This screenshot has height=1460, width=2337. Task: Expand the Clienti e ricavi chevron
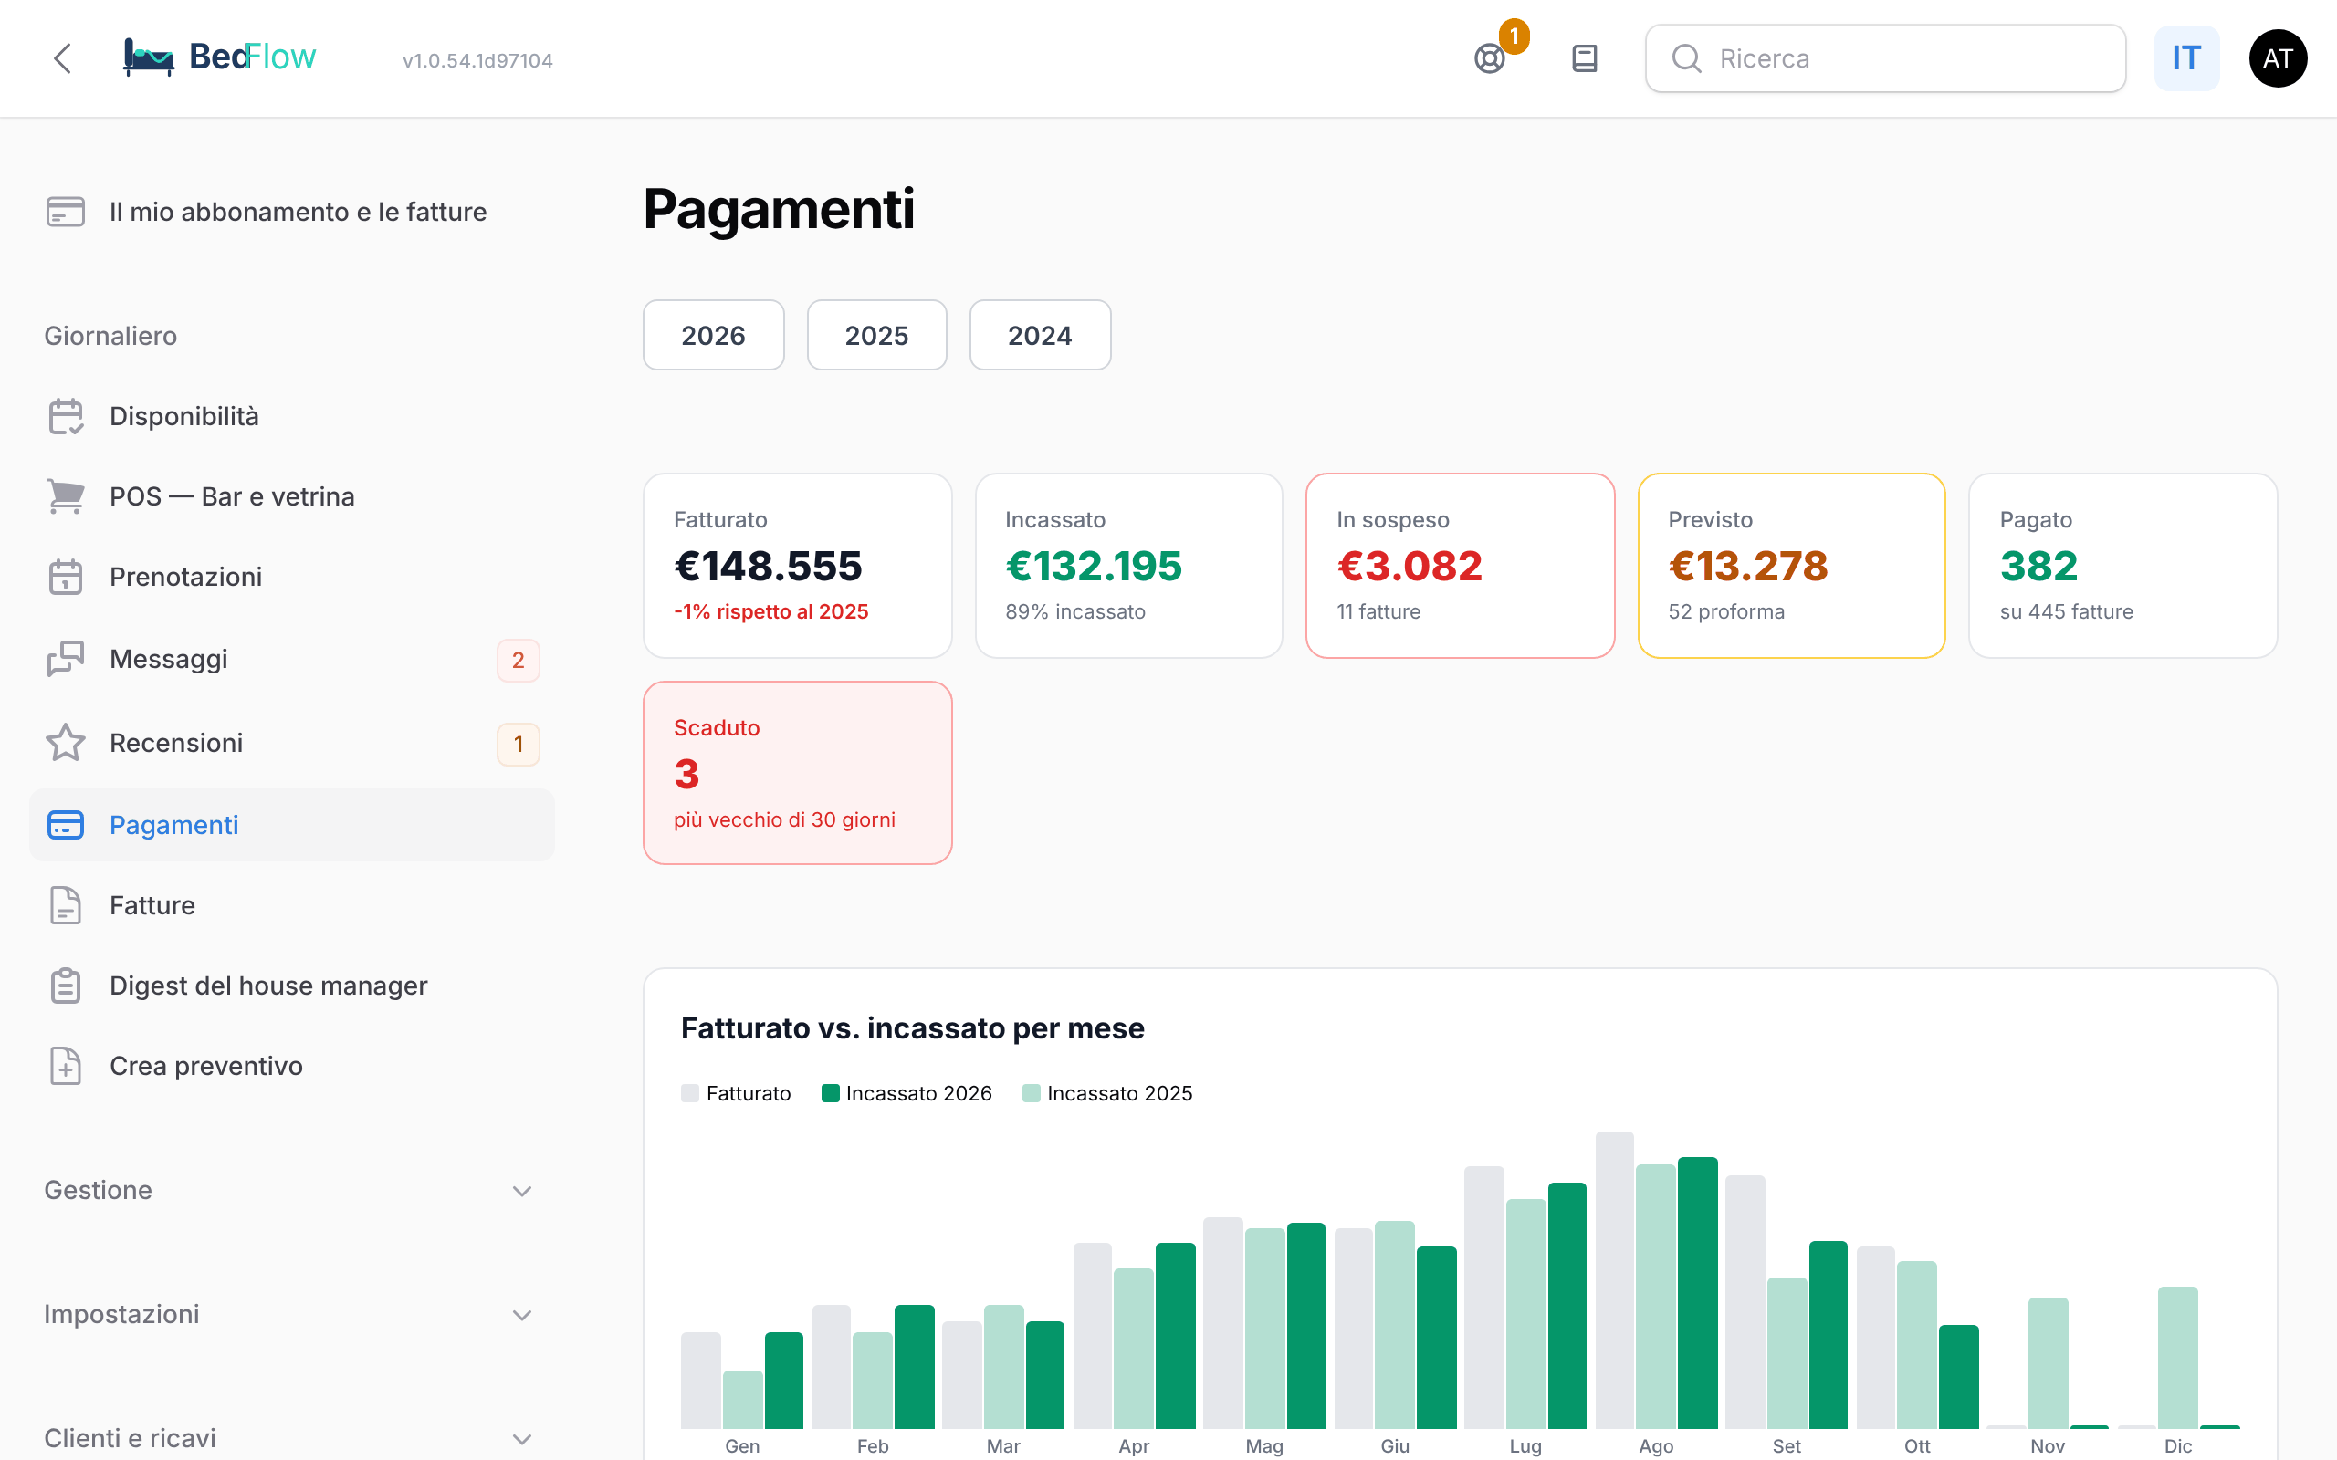(x=522, y=1439)
